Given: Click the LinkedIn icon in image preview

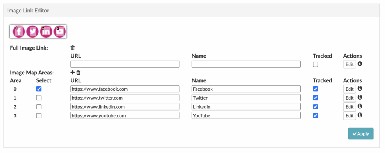Looking at the screenshot, I should (x=46, y=32).
